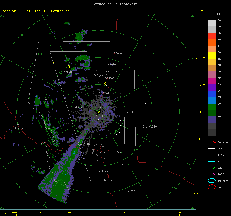Select the magenta 42 dBZ color swatch
231x216 pixels.
(x=211, y=81)
